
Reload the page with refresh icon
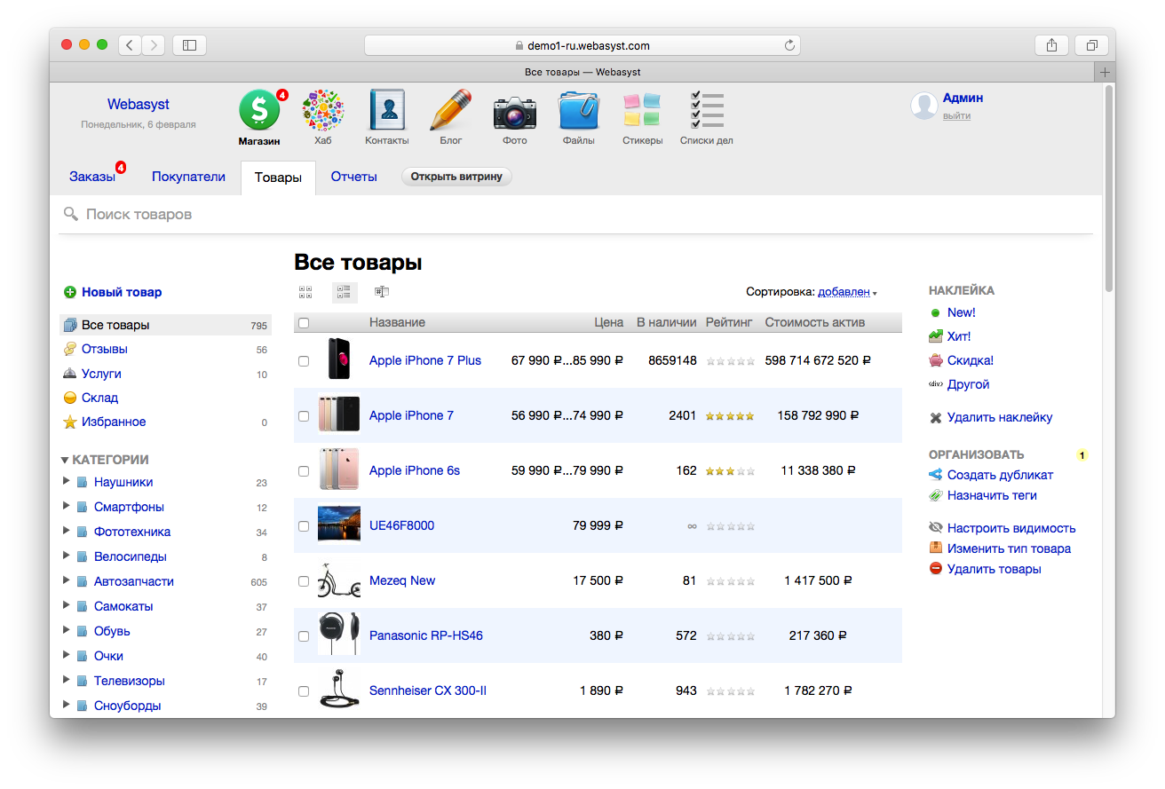(789, 45)
